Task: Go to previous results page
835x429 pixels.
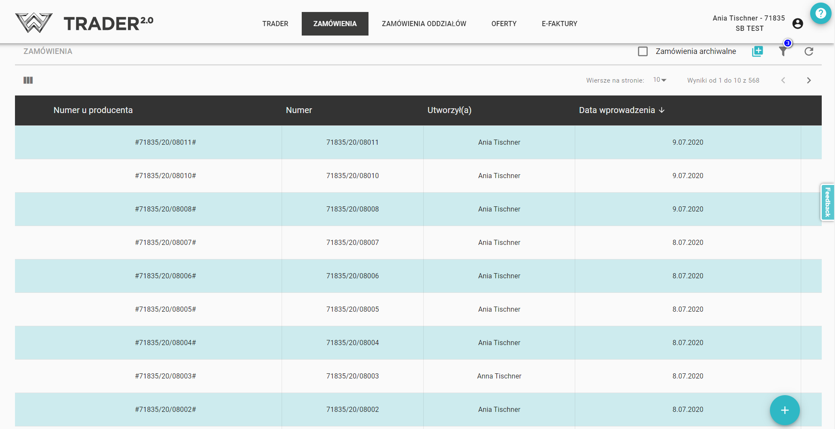Action: pyautogui.click(x=783, y=80)
